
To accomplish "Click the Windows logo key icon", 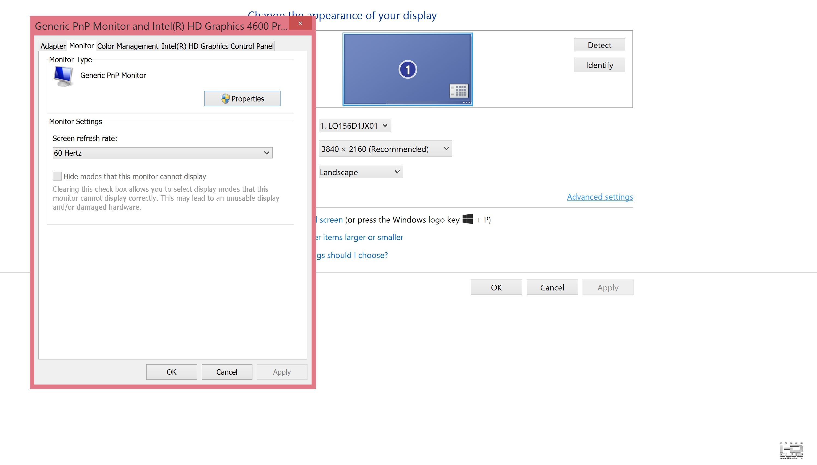I will [468, 219].
